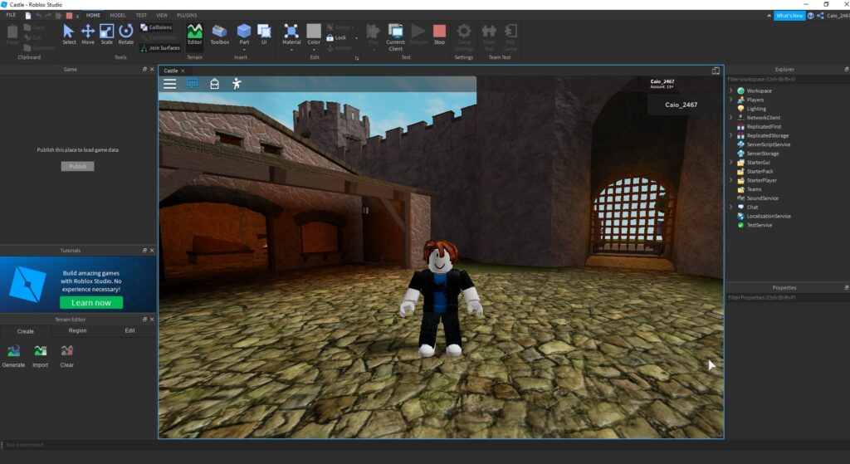Image resolution: width=850 pixels, height=464 pixels.
Task: Close the Castle document tab
Action: click(183, 71)
